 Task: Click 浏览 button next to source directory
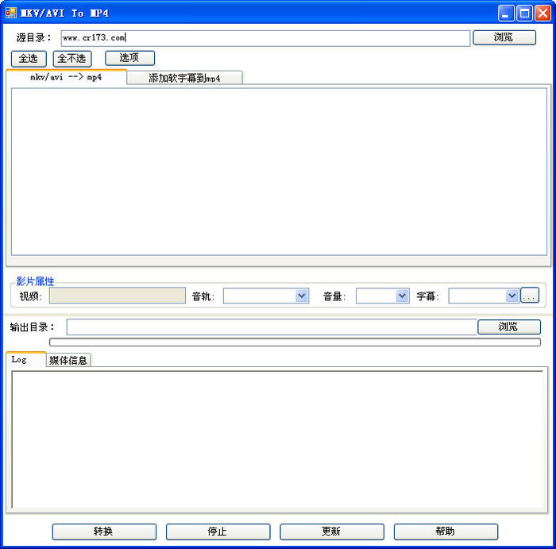click(504, 37)
